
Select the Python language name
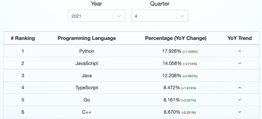tap(87, 51)
